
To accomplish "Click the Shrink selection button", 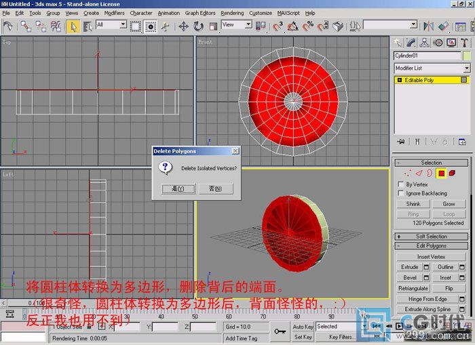I will [x=413, y=204].
